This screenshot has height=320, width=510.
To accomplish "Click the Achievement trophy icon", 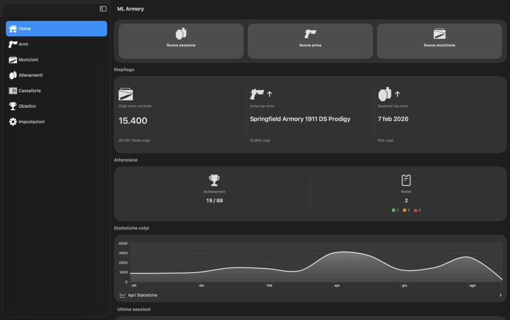I will (x=214, y=180).
